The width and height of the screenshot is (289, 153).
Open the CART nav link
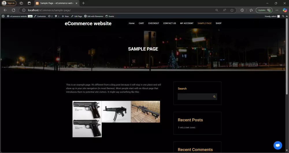click(141, 23)
